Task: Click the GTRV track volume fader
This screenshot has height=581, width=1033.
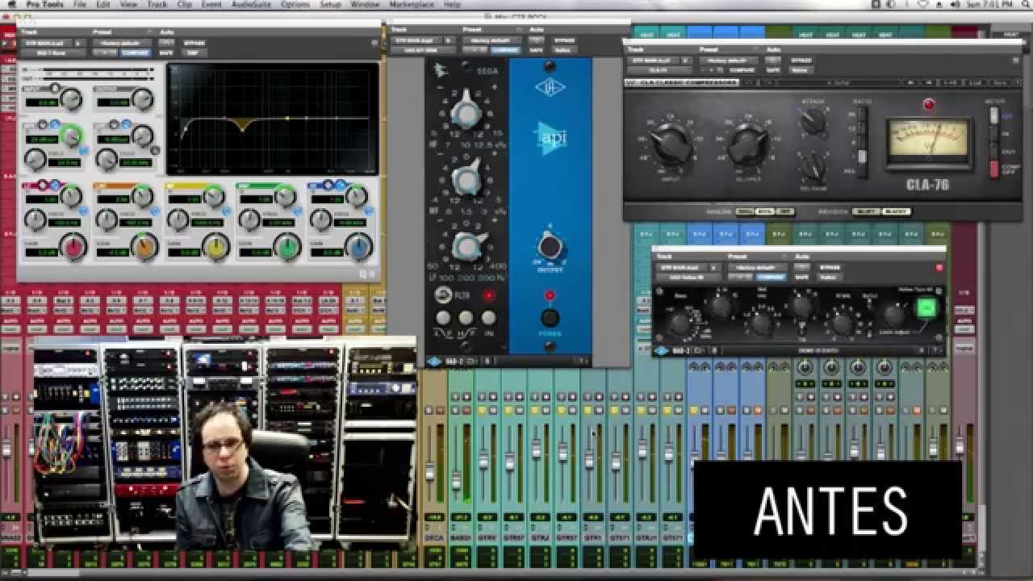Action: (483, 460)
